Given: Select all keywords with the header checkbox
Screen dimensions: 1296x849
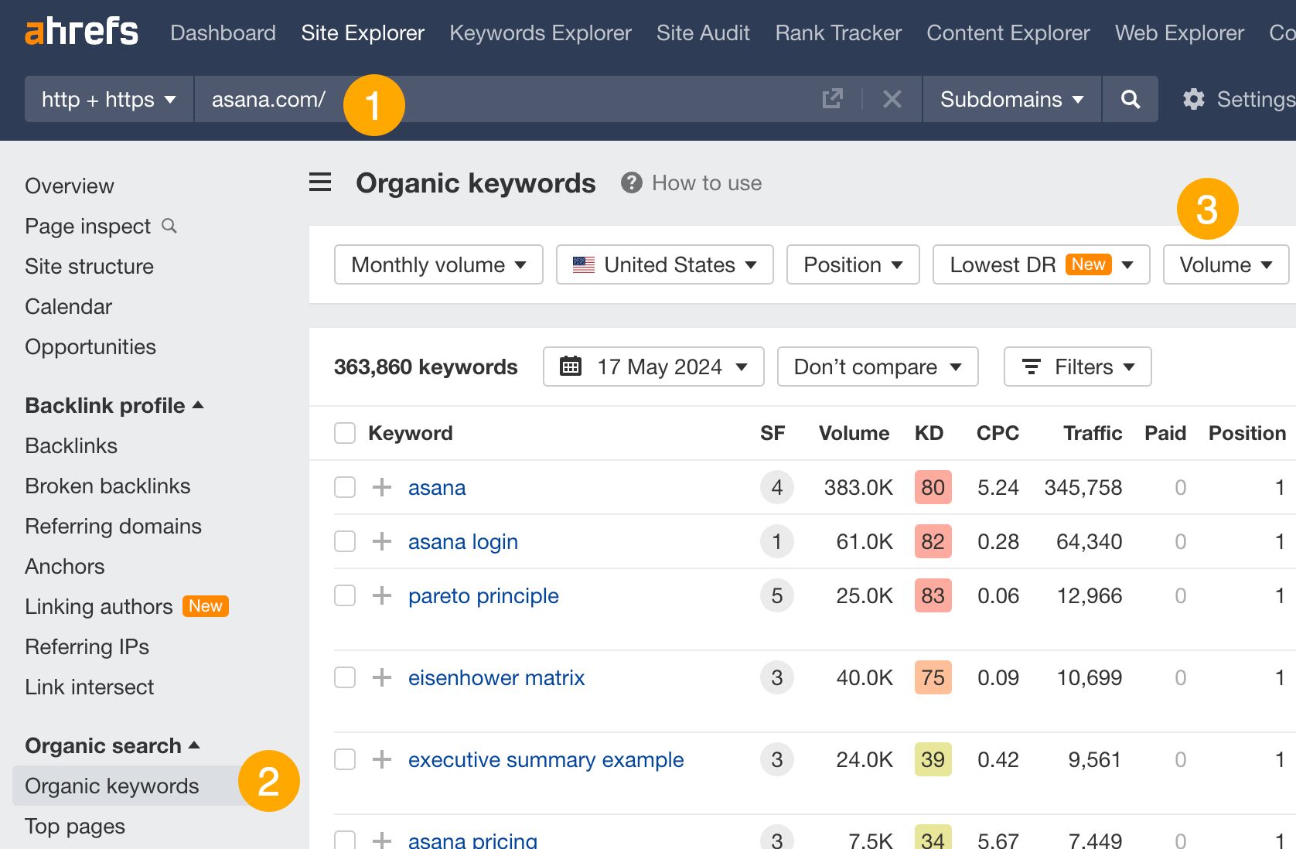Looking at the screenshot, I should tap(344, 433).
